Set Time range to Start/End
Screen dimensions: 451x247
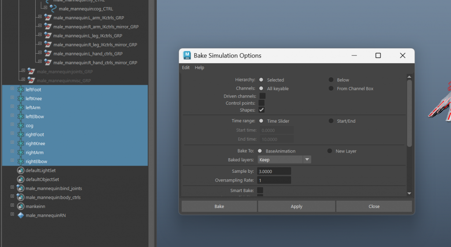coord(331,121)
